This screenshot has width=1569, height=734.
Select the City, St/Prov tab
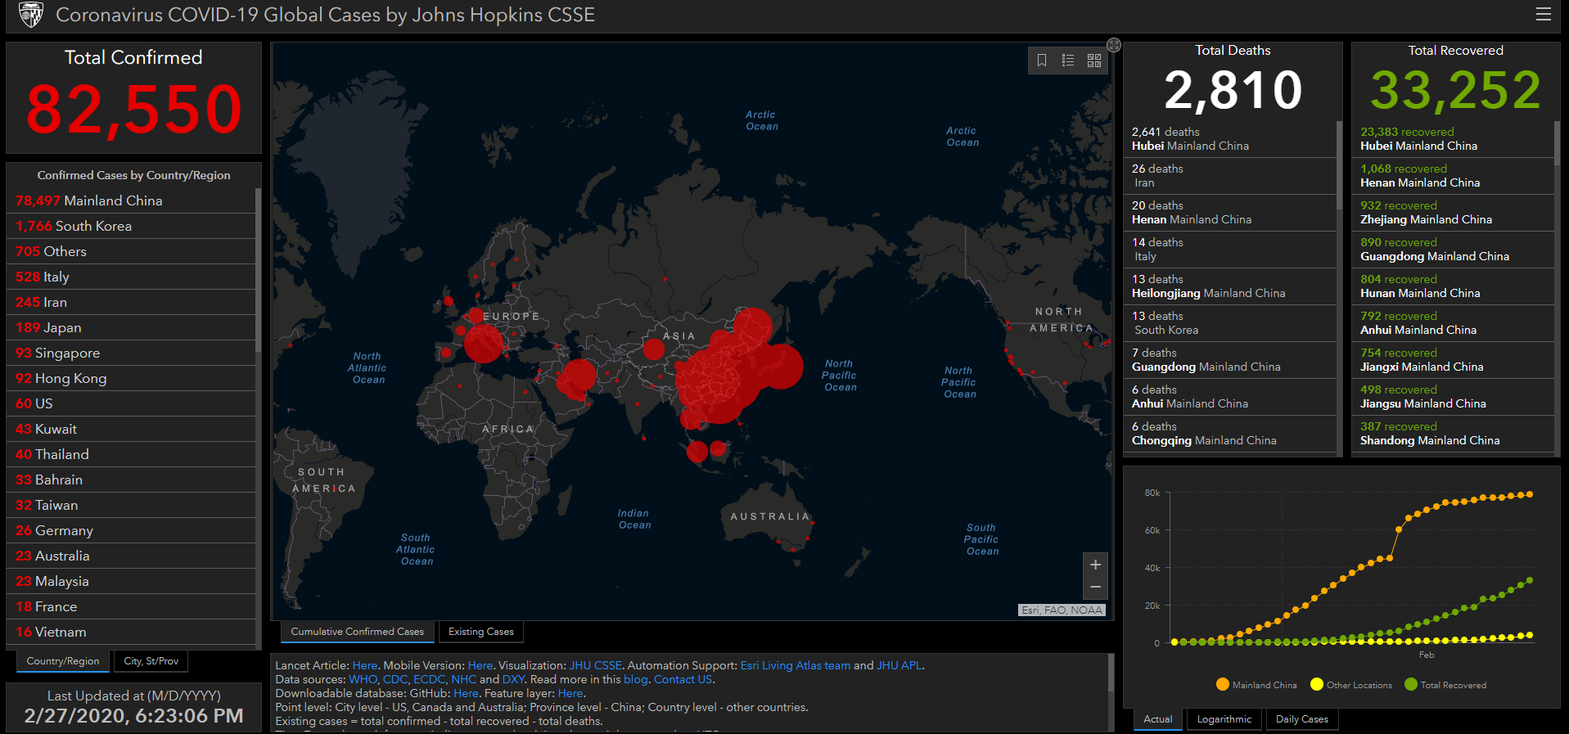[151, 661]
